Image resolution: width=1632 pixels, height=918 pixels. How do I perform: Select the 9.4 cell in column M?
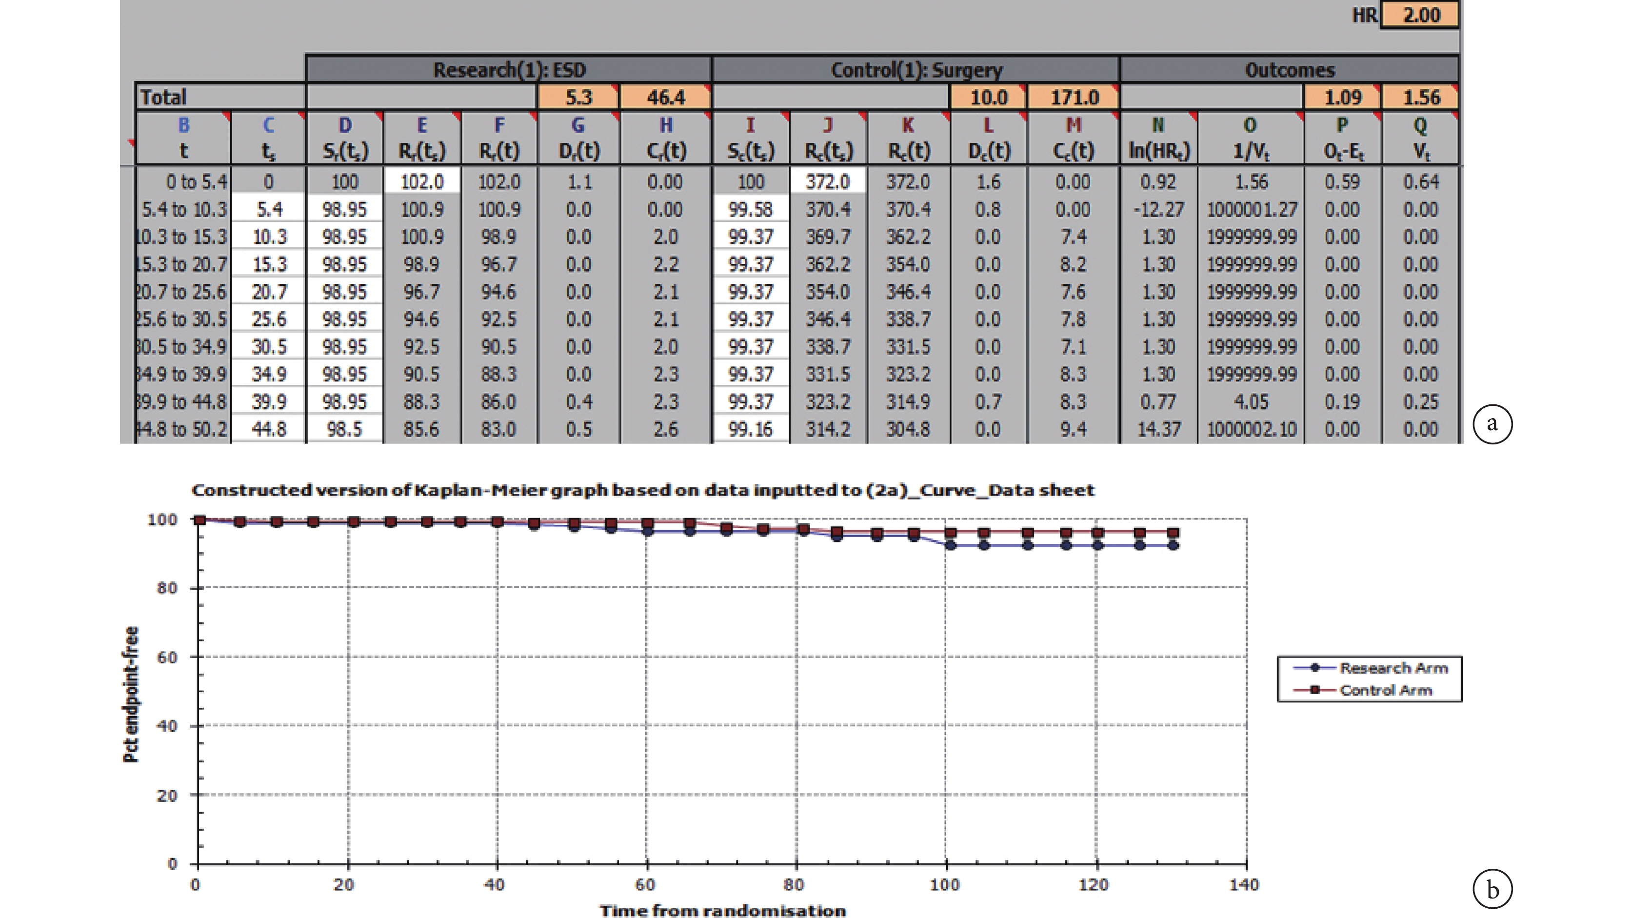(x=1073, y=429)
